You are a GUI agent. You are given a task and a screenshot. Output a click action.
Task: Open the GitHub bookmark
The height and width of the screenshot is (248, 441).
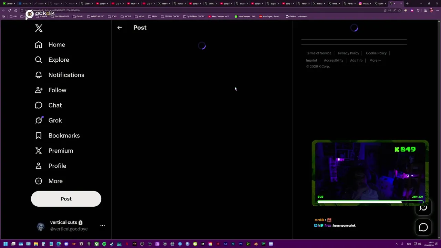tap(297, 17)
